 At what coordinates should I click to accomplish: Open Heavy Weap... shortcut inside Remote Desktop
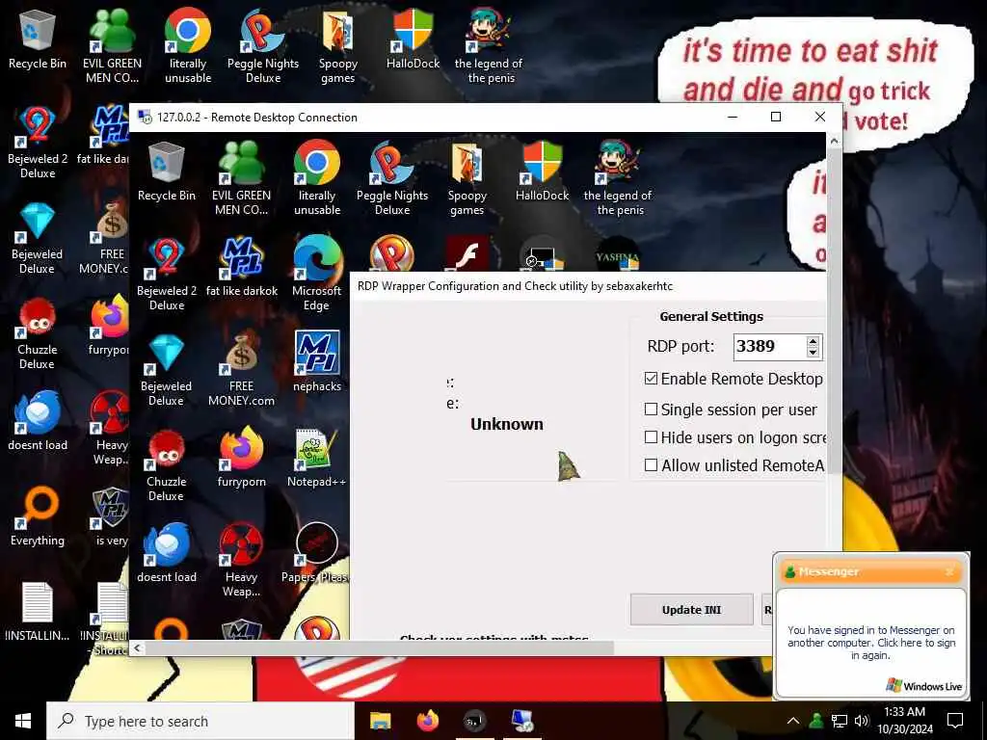(x=241, y=562)
